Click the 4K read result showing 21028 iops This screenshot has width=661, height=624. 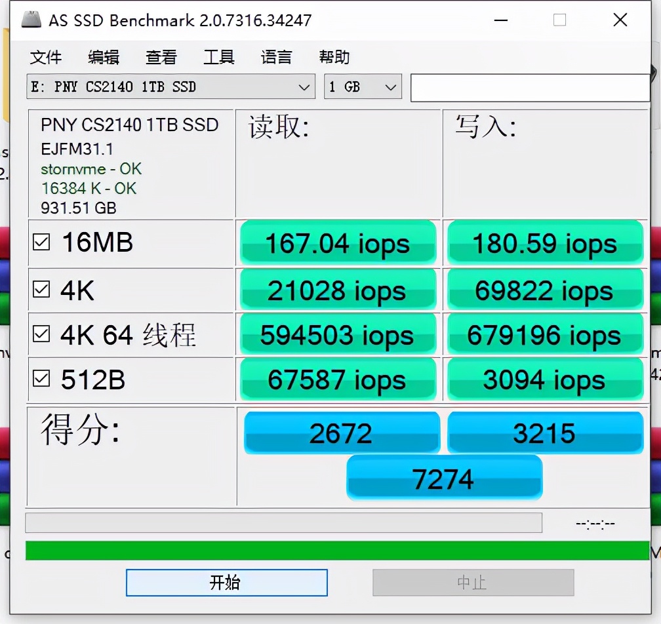[337, 289]
